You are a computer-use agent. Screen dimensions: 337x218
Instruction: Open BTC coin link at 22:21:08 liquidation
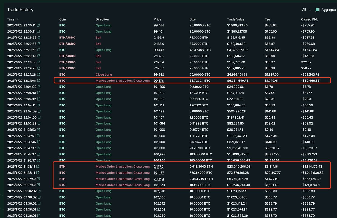point(62,81)
